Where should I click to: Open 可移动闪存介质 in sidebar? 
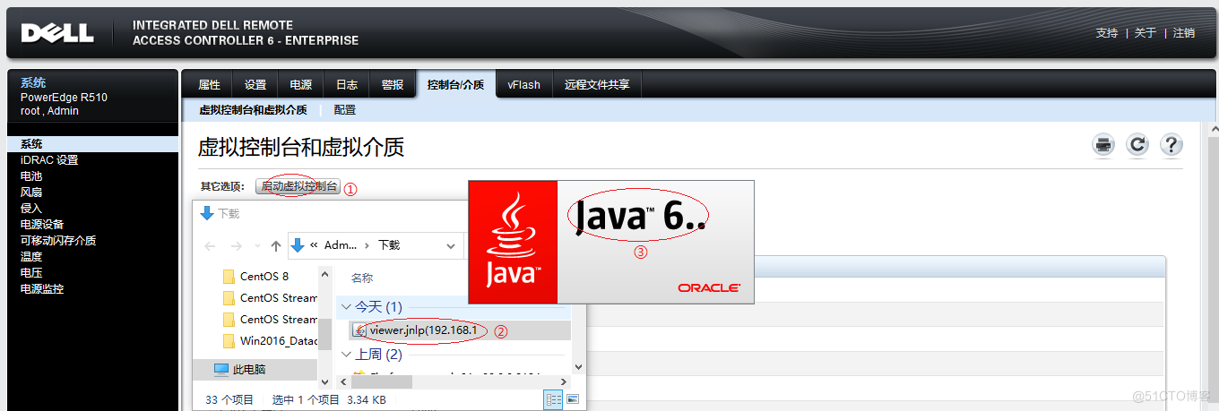[x=58, y=241]
